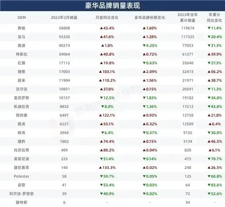The width and height of the screenshot is (225, 207).
Task: Click the 豪华品牌销量表现 title
Action: click(x=112, y=6)
